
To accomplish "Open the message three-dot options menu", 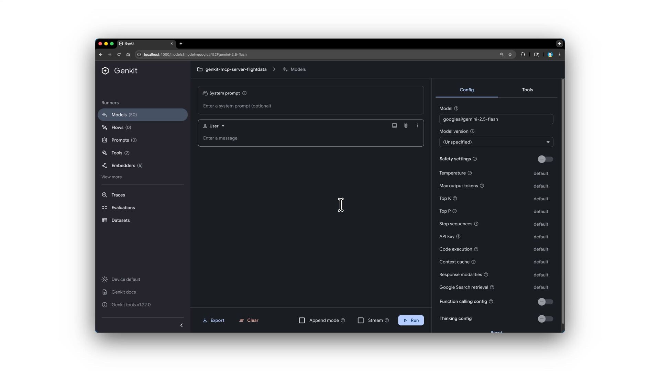I will [417, 126].
